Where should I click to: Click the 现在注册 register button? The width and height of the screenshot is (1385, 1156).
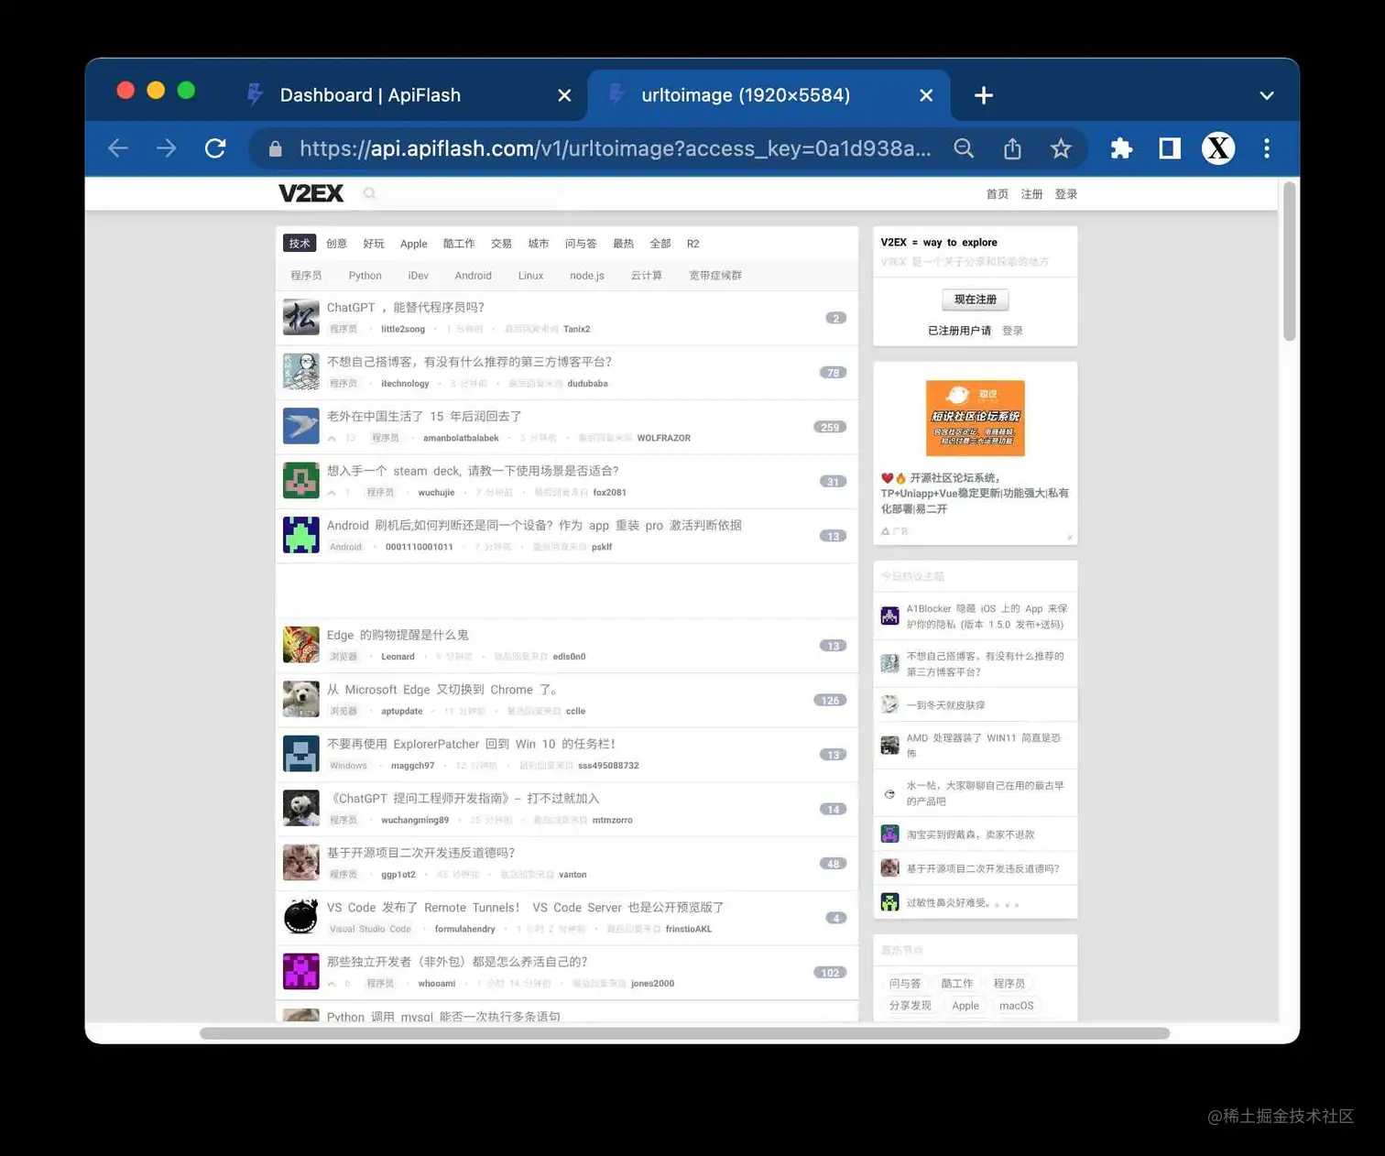975,300
